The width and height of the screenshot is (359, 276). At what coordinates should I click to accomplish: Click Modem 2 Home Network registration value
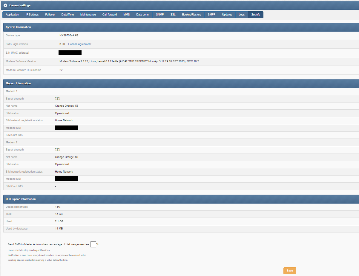[64, 172]
